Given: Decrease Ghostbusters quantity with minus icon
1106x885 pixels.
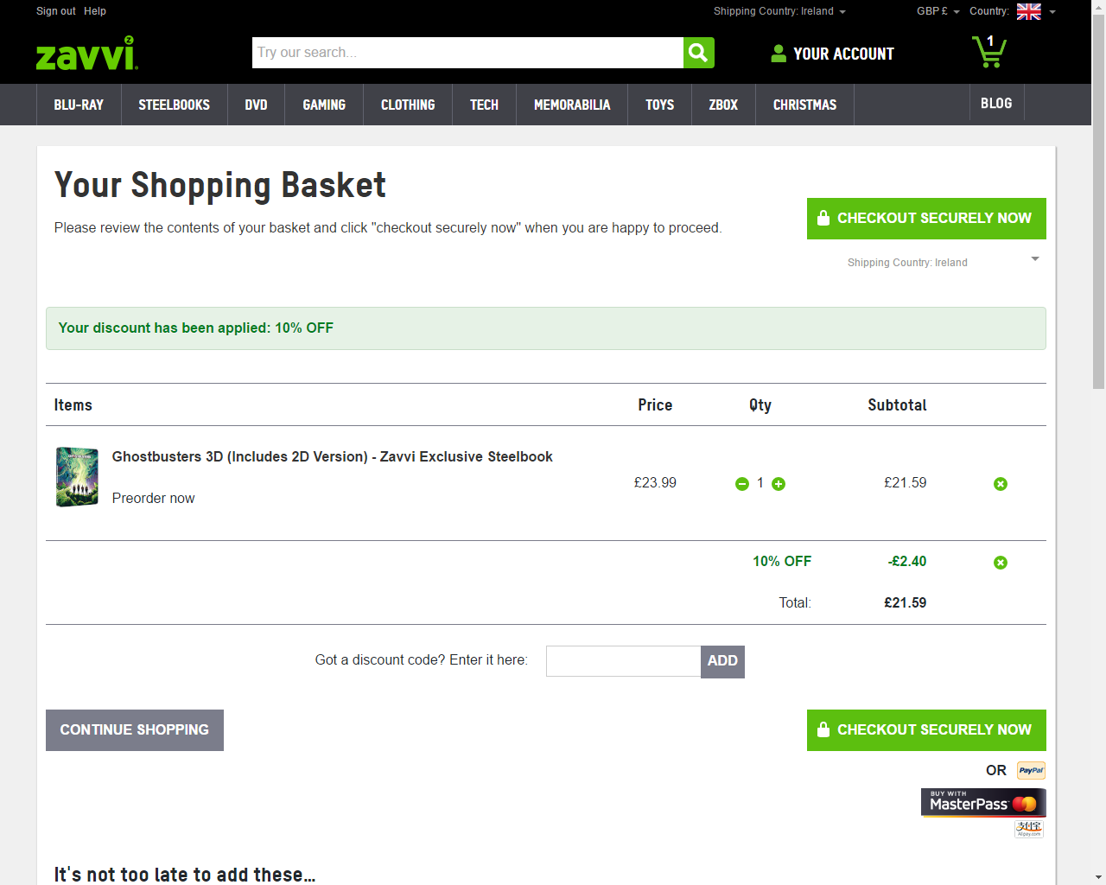Looking at the screenshot, I should (742, 484).
